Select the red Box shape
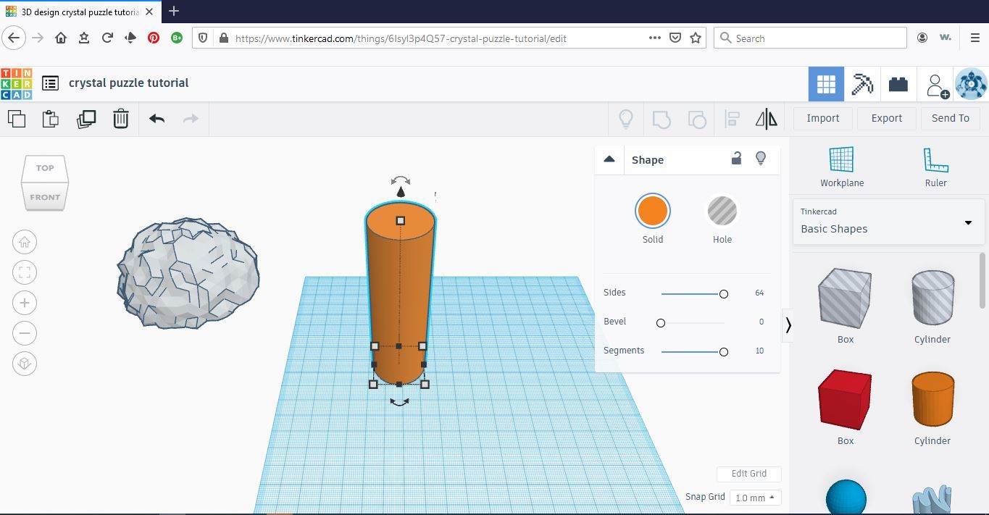Viewport: 989px width, 515px height. (x=845, y=400)
